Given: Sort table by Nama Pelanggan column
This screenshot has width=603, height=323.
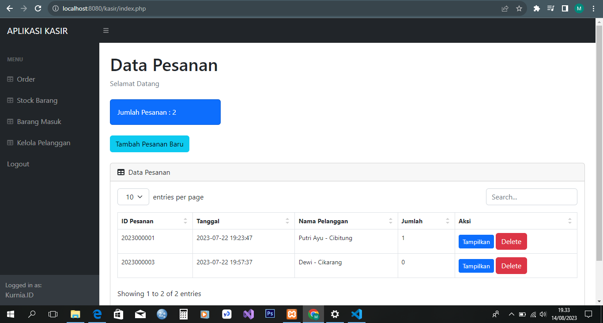Looking at the screenshot, I should click(346, 221).
